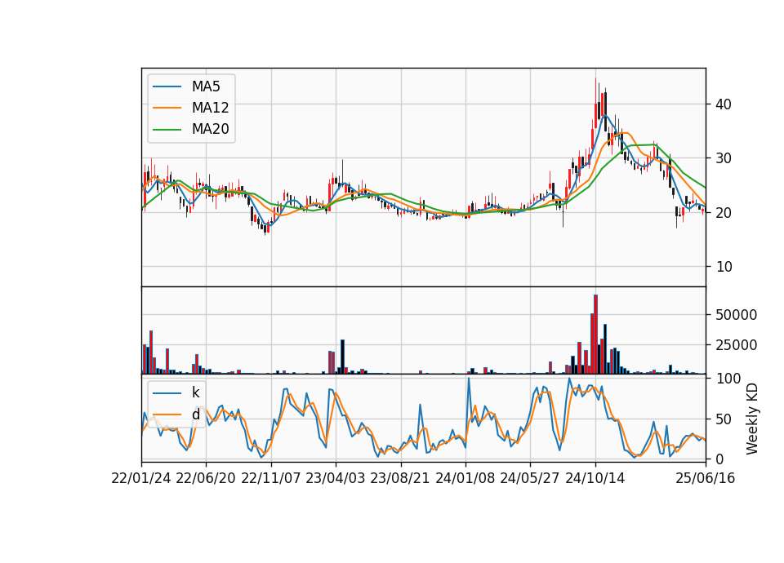
Task: Click the green MA20 line swatch in legend
Action: 167,129
